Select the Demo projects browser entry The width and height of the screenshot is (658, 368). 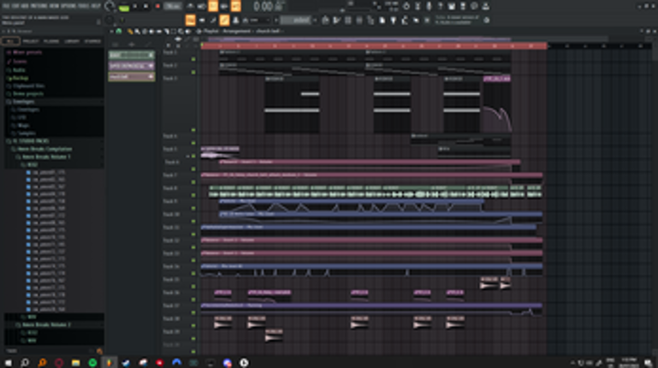point(28,94)
